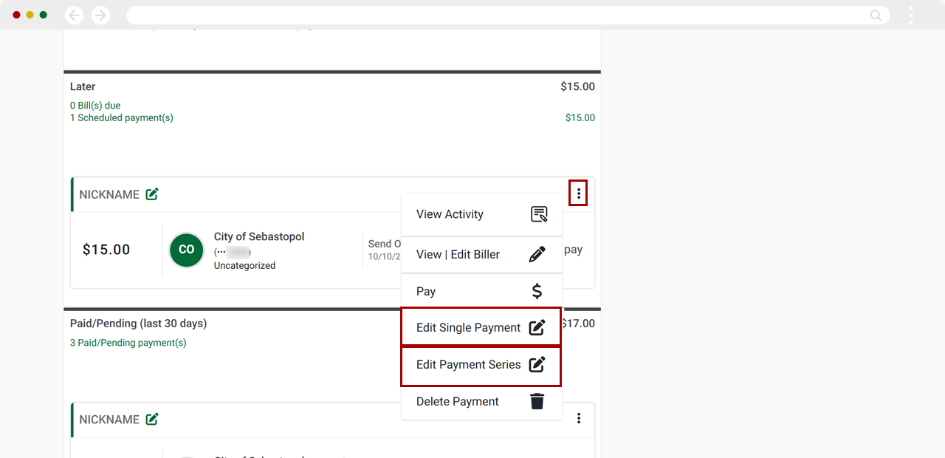Click the dollar sign icon next to Pay
This screenshot has height=458, width=945.
[537, 290]
